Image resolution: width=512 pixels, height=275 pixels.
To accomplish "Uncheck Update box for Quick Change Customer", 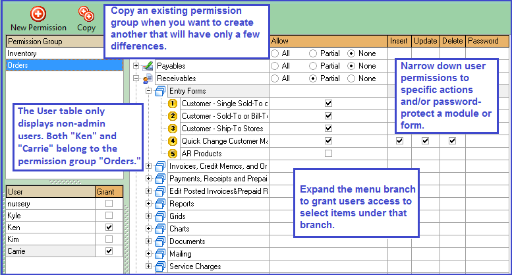I will click(x=425, y=140).
